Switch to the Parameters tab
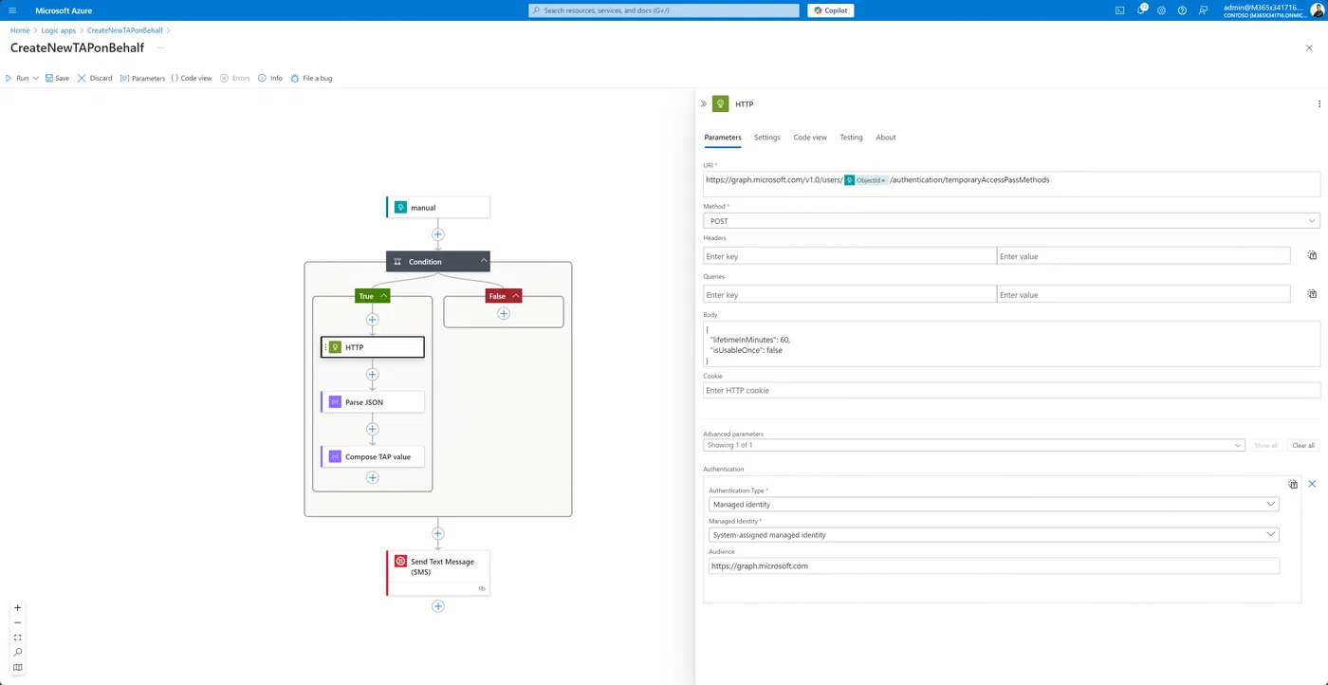The height and width of the screenshot is (685, 1328). pos(723,138)
